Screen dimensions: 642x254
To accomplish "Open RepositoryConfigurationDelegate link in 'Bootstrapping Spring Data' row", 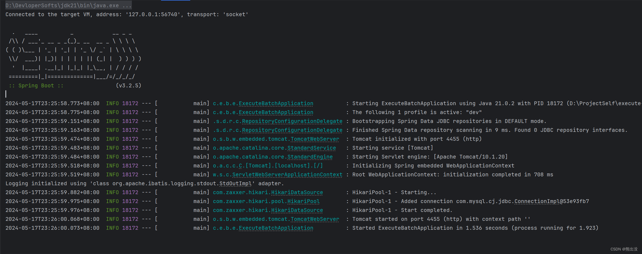I will 292,121.
